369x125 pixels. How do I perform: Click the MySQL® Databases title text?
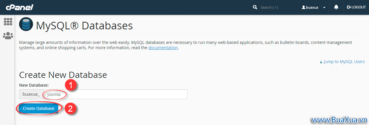pyautogui.click(x=85, y=26)
